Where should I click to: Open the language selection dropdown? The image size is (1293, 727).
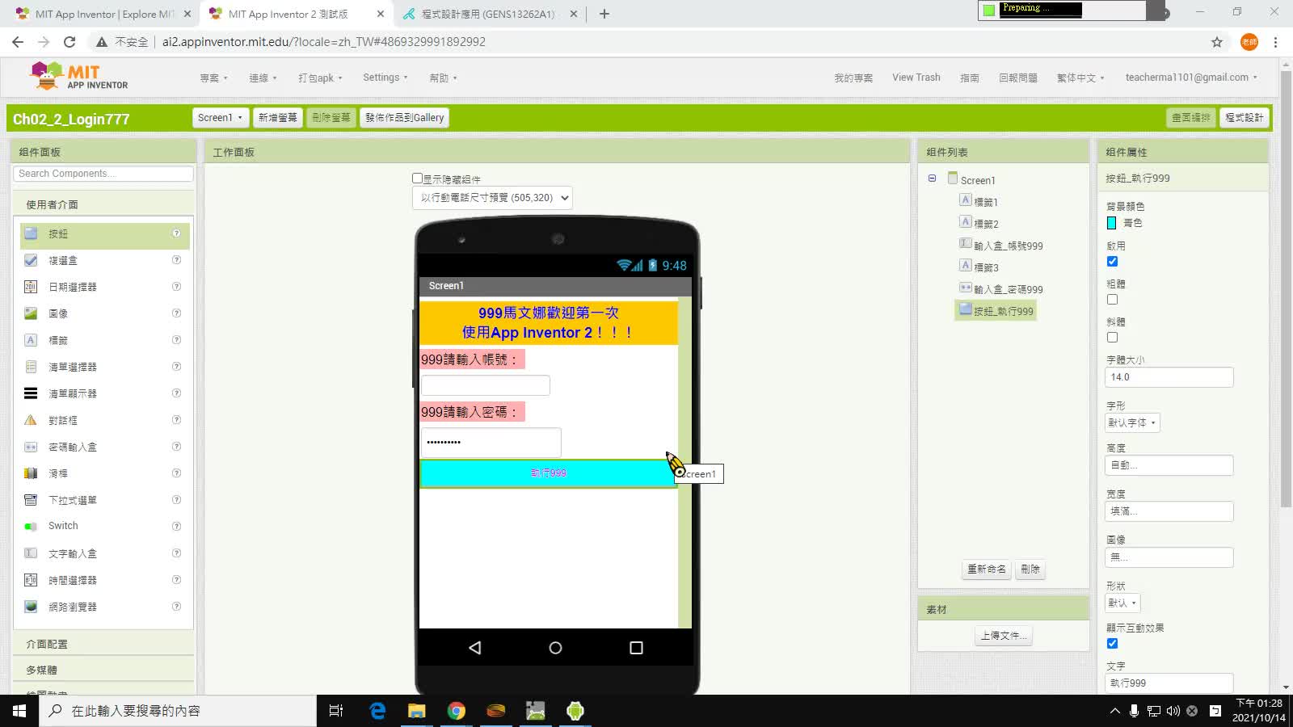pos(1080,78)
